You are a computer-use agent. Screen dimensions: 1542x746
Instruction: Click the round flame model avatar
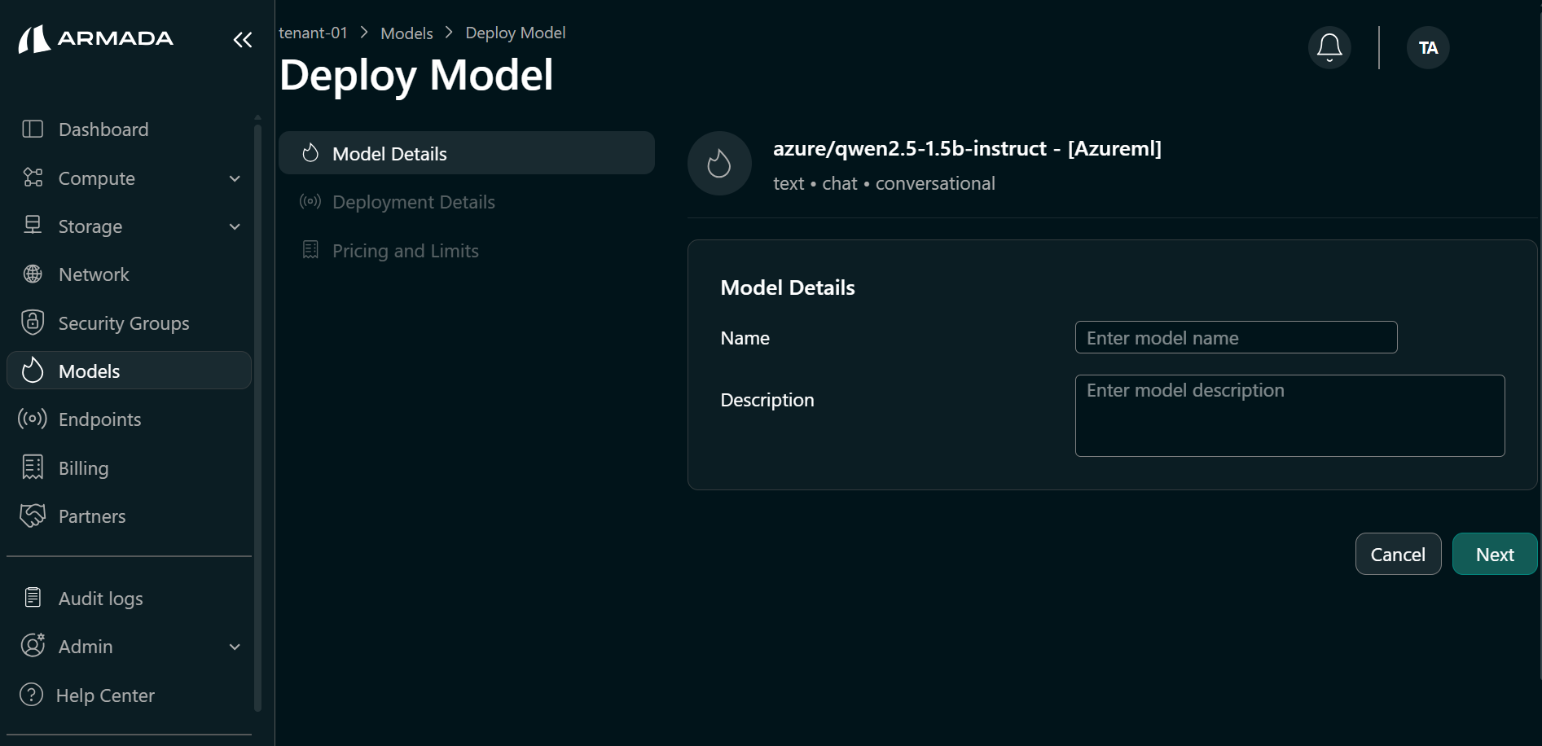coord(719,163)
